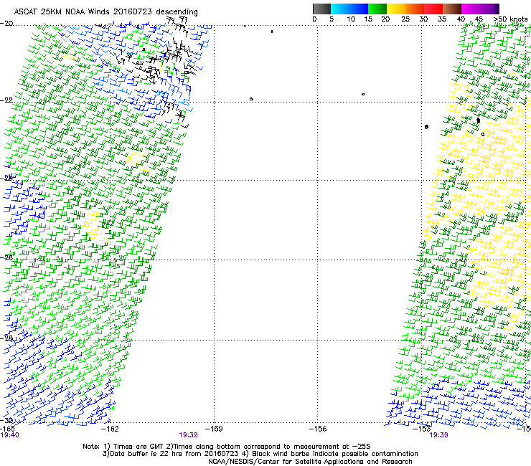Click the -162 longitude axis label
The height and width of the screenshot is (466, 531).
[110, 429]
